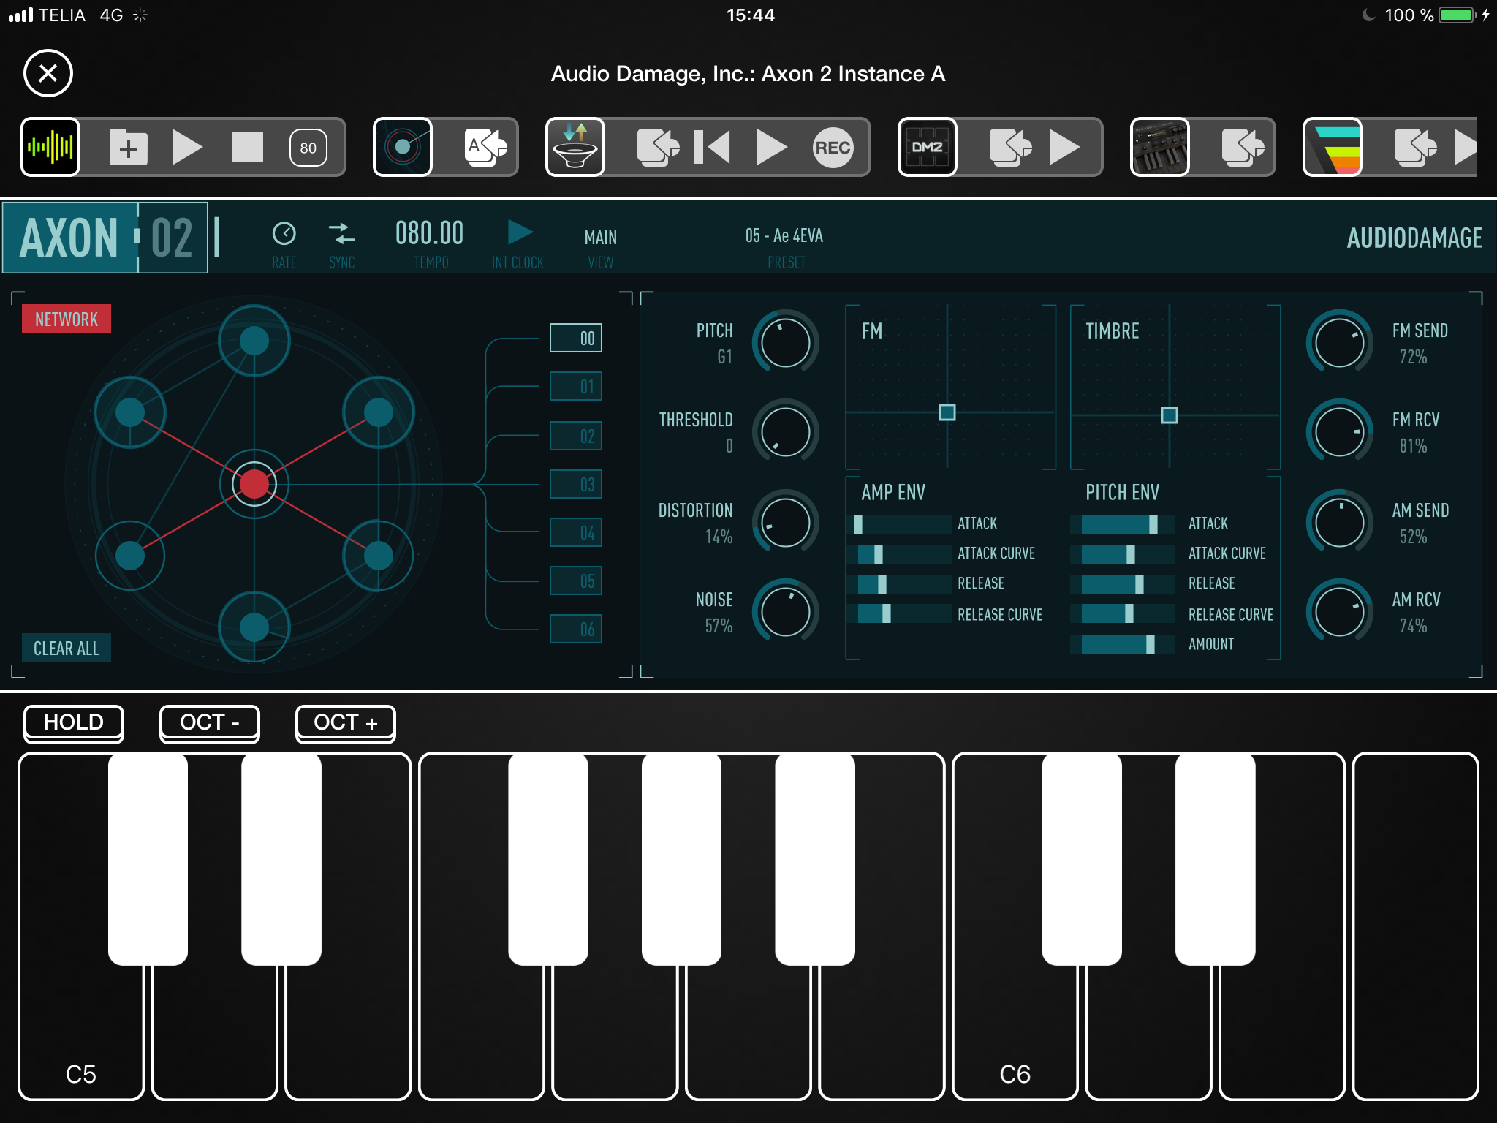
Task: Click the NOISE knob
Action: pos(786,612)
